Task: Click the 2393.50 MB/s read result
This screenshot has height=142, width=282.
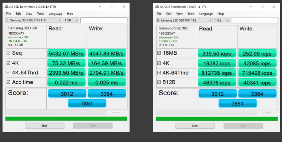Action: tap(66, 73)
